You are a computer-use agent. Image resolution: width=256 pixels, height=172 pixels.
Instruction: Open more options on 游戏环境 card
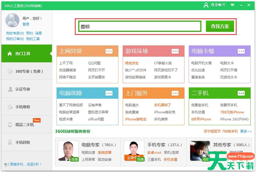[x=175, y=51]
